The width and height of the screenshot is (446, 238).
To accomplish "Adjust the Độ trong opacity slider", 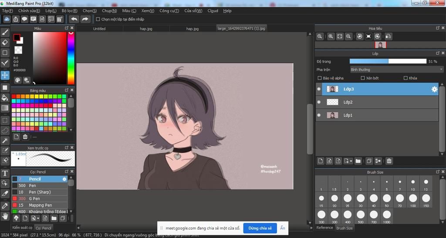I will pyautogui.click(x=388, y=61).
